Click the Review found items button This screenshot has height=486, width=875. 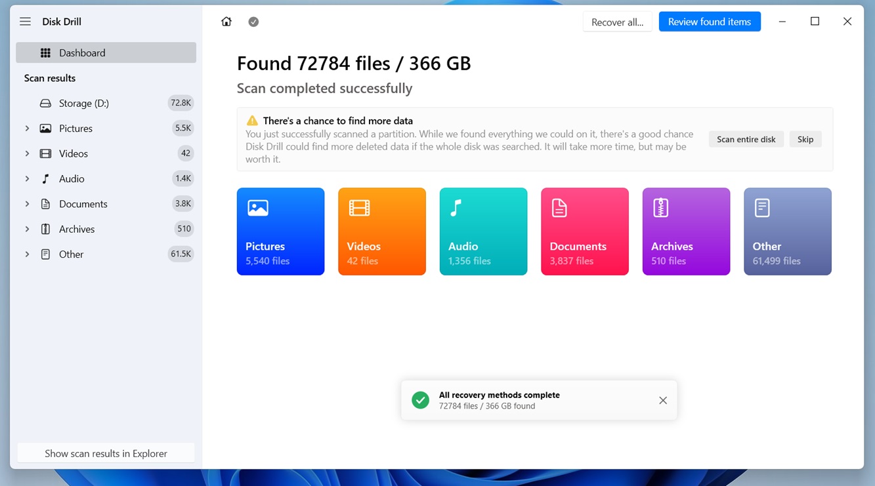709,22
